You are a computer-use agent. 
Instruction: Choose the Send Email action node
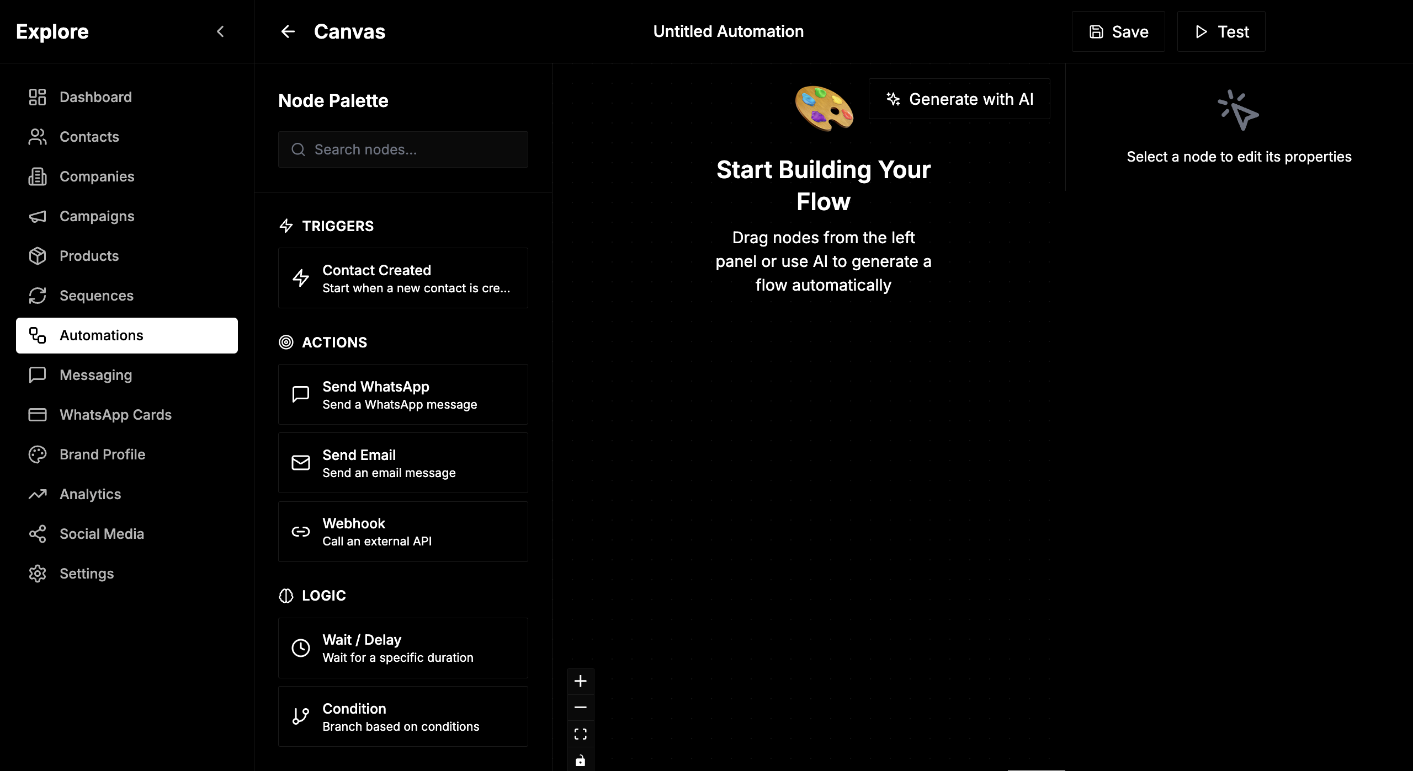coord(403,463)
